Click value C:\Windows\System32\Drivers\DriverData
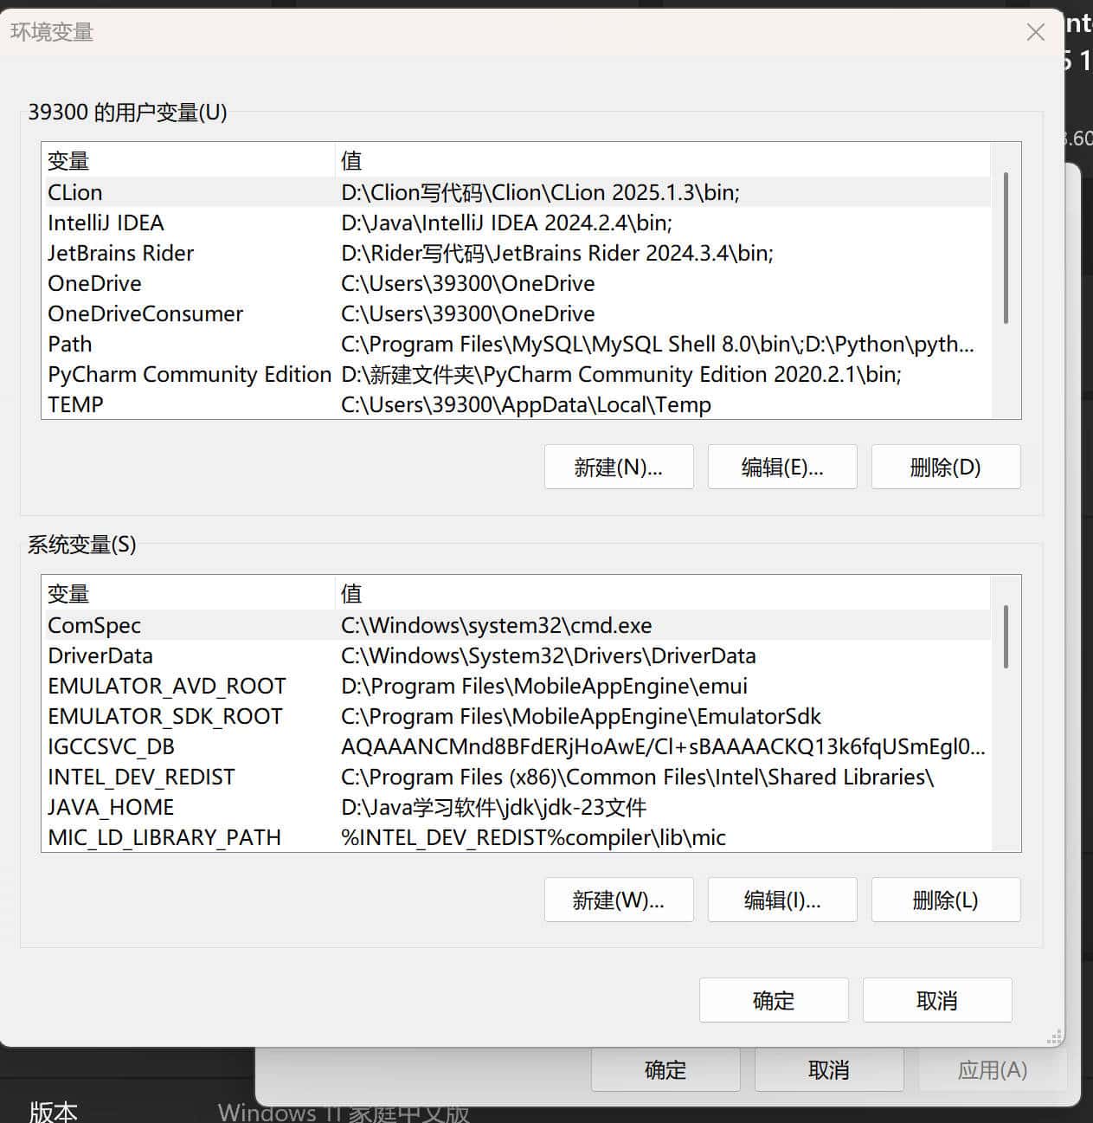 coord(549,655)
